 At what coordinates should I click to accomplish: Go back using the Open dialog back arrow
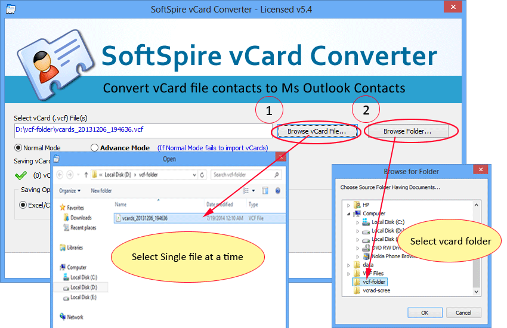60,175
